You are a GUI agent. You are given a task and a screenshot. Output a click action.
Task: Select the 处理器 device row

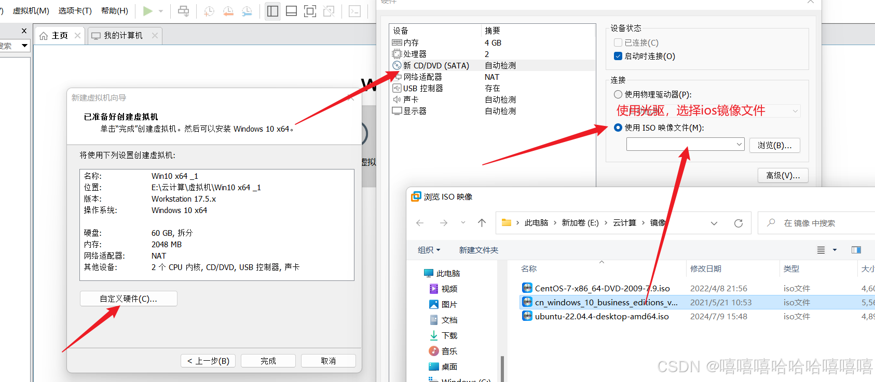pos(493,54)
